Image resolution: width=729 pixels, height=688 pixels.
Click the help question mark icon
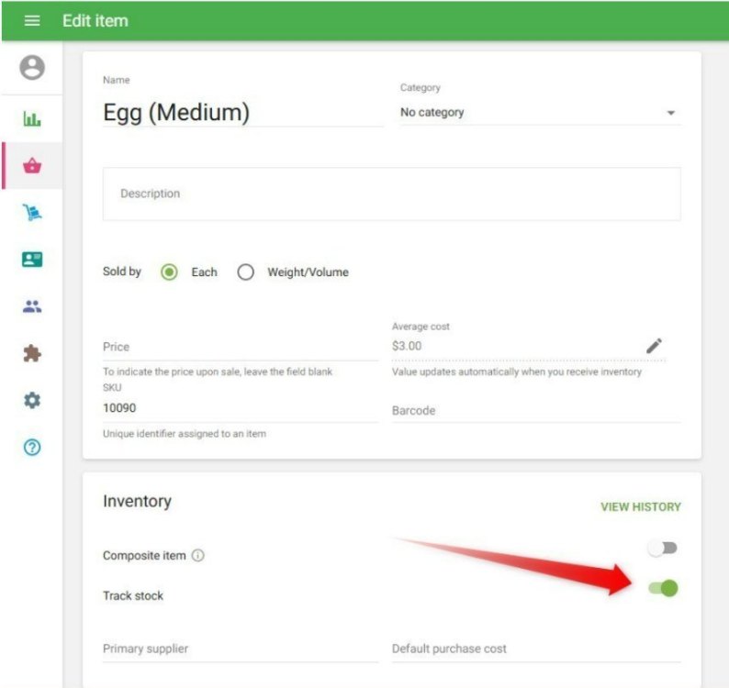32,448
